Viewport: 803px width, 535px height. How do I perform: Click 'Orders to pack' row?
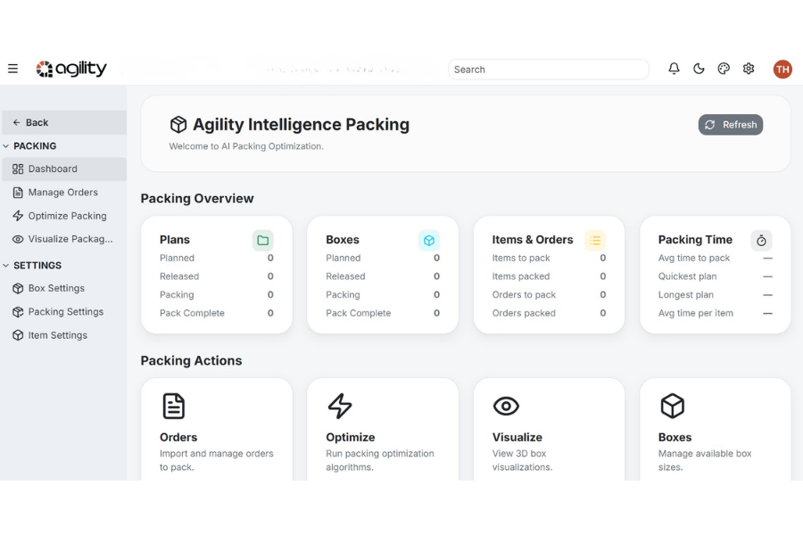coord(549,295)
